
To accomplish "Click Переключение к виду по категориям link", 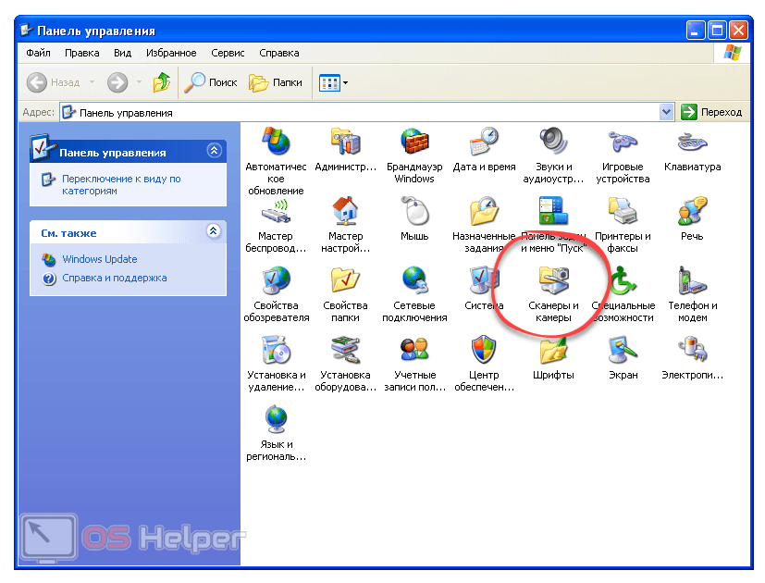I will click(120, 184).
